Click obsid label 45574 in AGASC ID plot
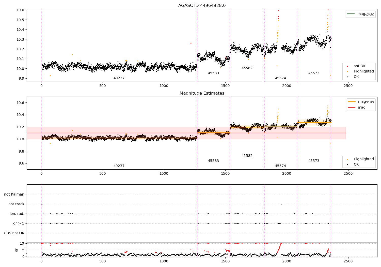 click(280, 78)
